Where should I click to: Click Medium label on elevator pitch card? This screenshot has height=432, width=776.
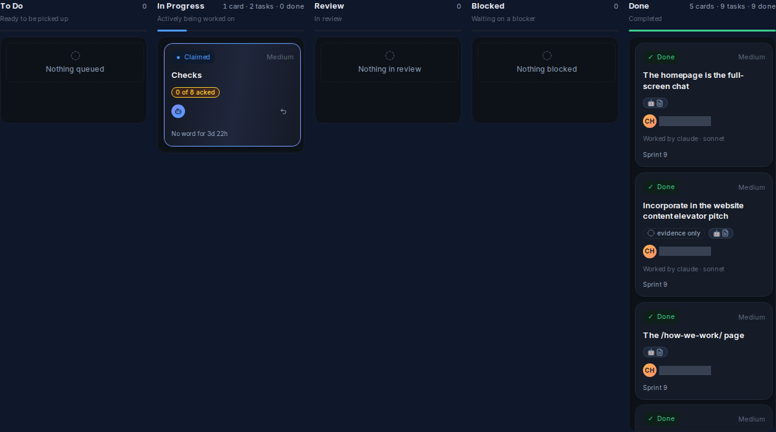(x=752, y=187)
